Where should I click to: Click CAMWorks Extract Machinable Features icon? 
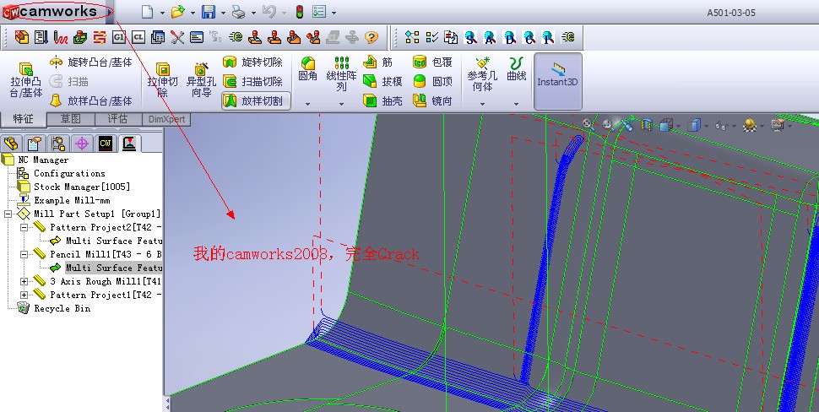22,37
